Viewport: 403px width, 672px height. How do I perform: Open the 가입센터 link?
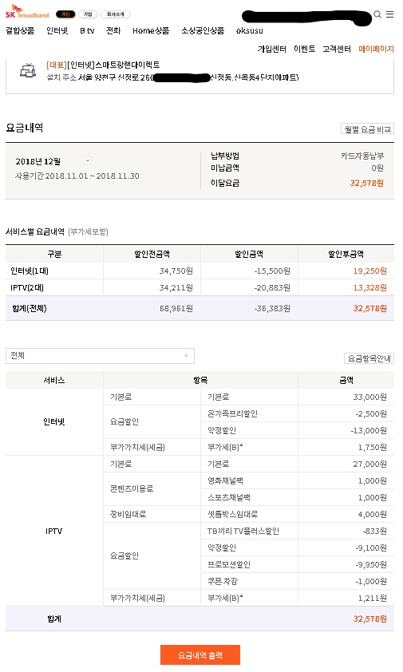pos(272,49)
